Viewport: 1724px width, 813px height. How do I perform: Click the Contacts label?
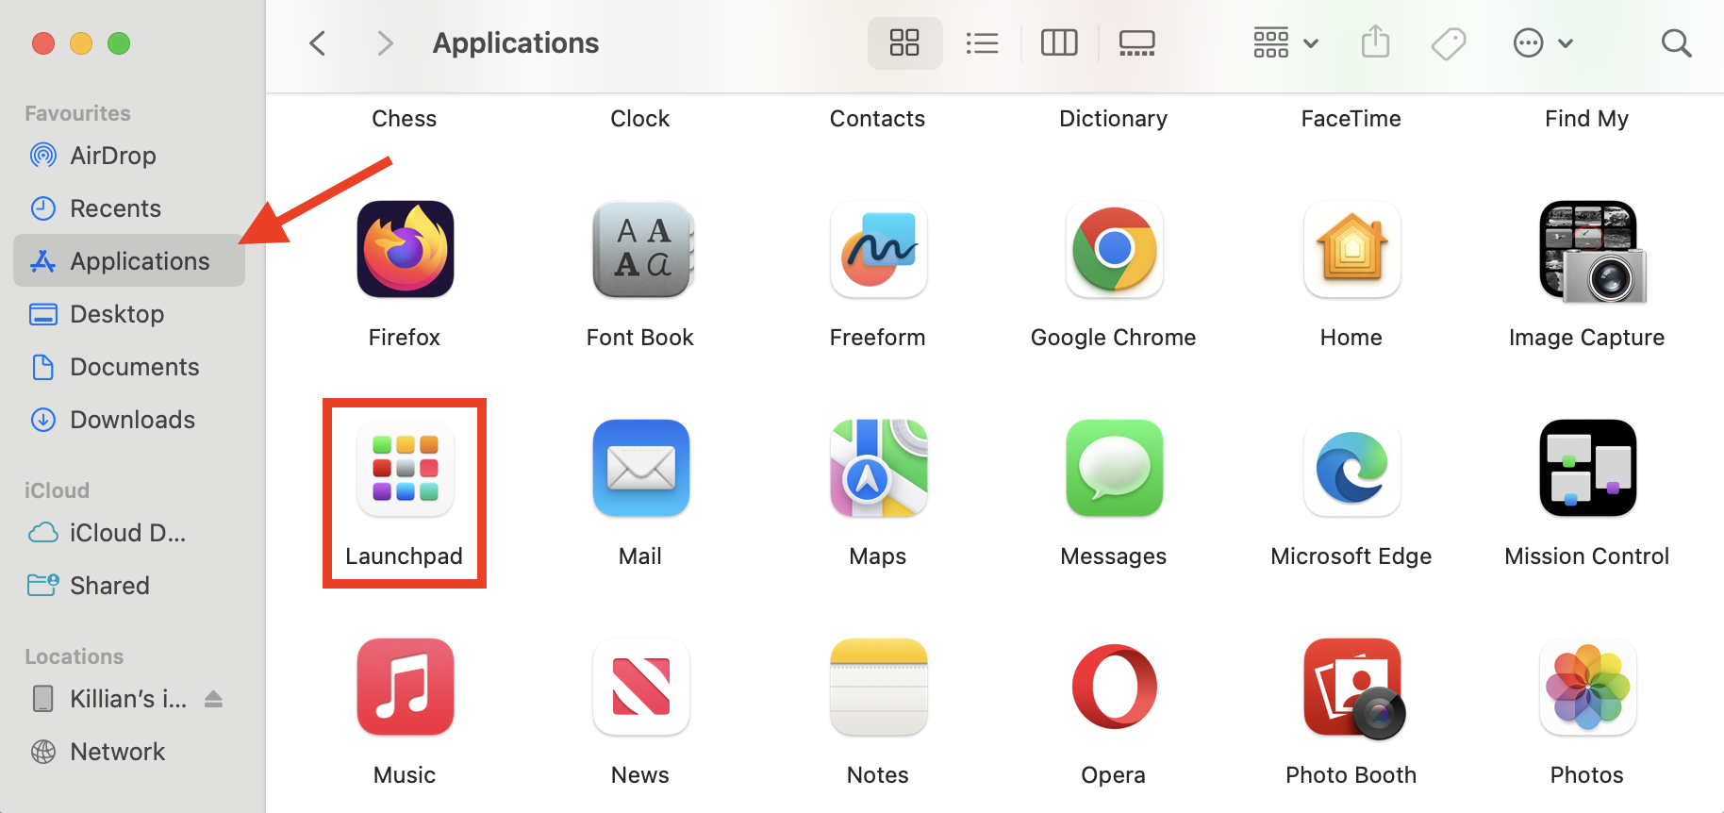878,118
